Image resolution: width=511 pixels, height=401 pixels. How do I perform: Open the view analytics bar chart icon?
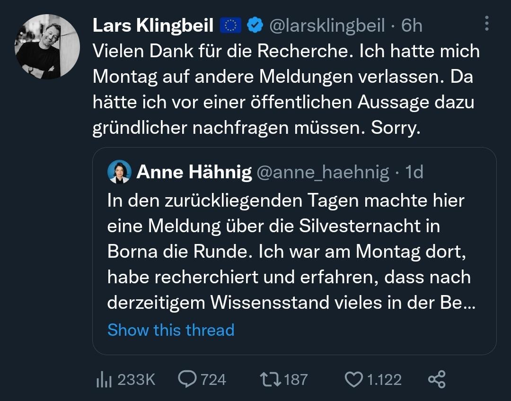coord(103,379)
